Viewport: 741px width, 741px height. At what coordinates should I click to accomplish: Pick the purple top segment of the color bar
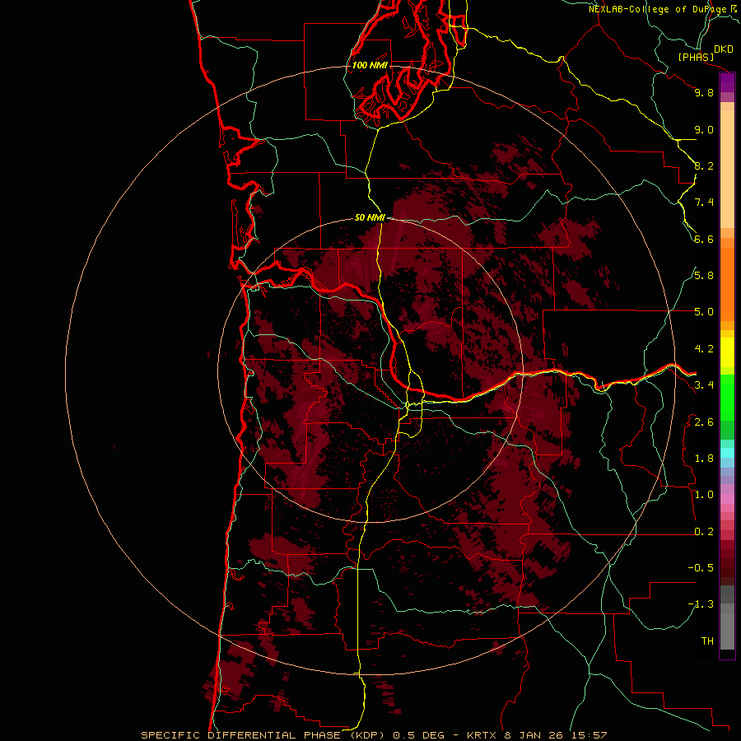(x=727, y=82)
